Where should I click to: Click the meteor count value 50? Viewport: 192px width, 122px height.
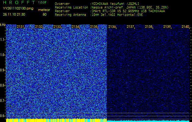point(45,14)
